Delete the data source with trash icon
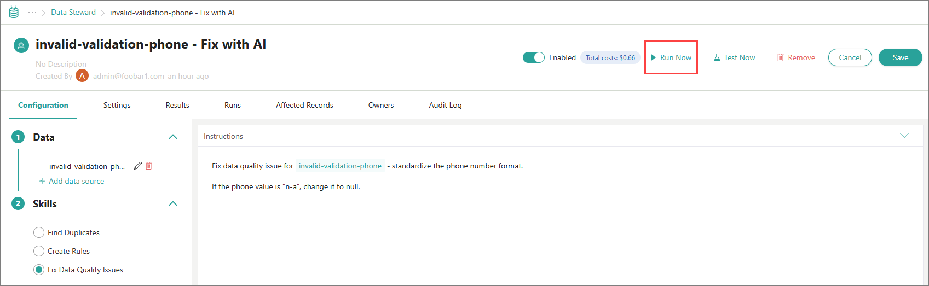 (x=149, y=166)
